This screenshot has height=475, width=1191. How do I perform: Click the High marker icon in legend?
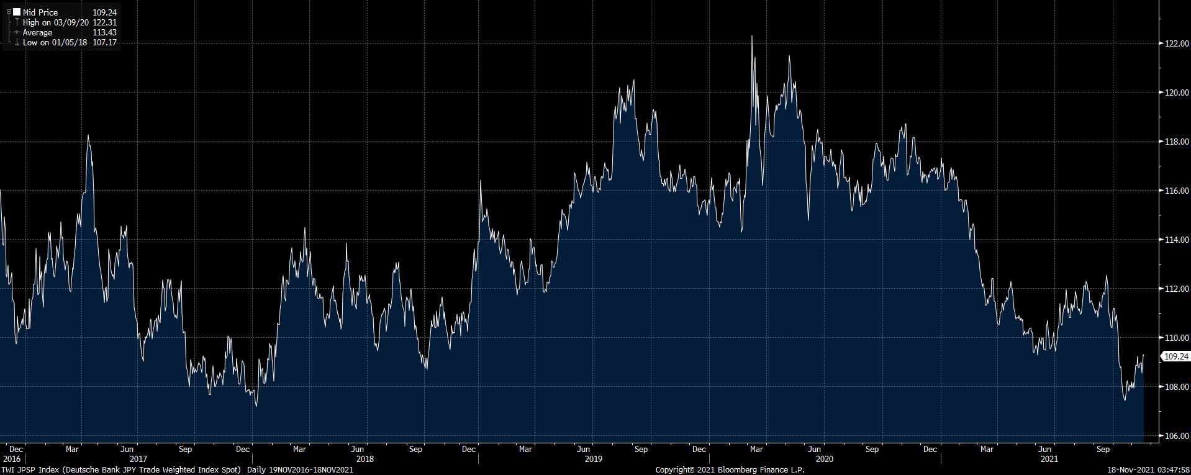[17, 22]
